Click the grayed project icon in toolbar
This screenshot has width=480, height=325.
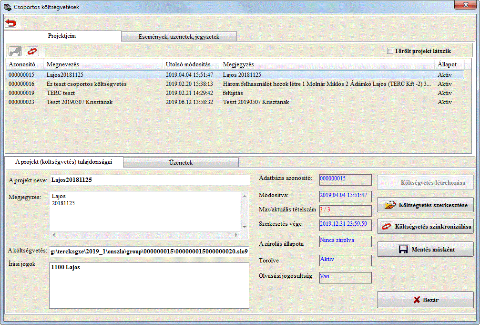pyautogui.click(x=16, y=51)
